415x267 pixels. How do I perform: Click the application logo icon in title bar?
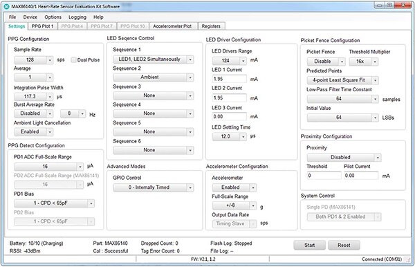click(7, 7)
